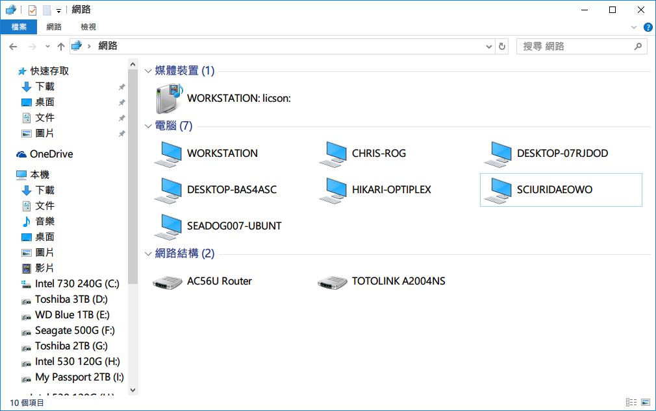Viewport: 656px width, 411px height.
Task: Open WD Blue 1TB (E:) drive
Action: (65, 315)
